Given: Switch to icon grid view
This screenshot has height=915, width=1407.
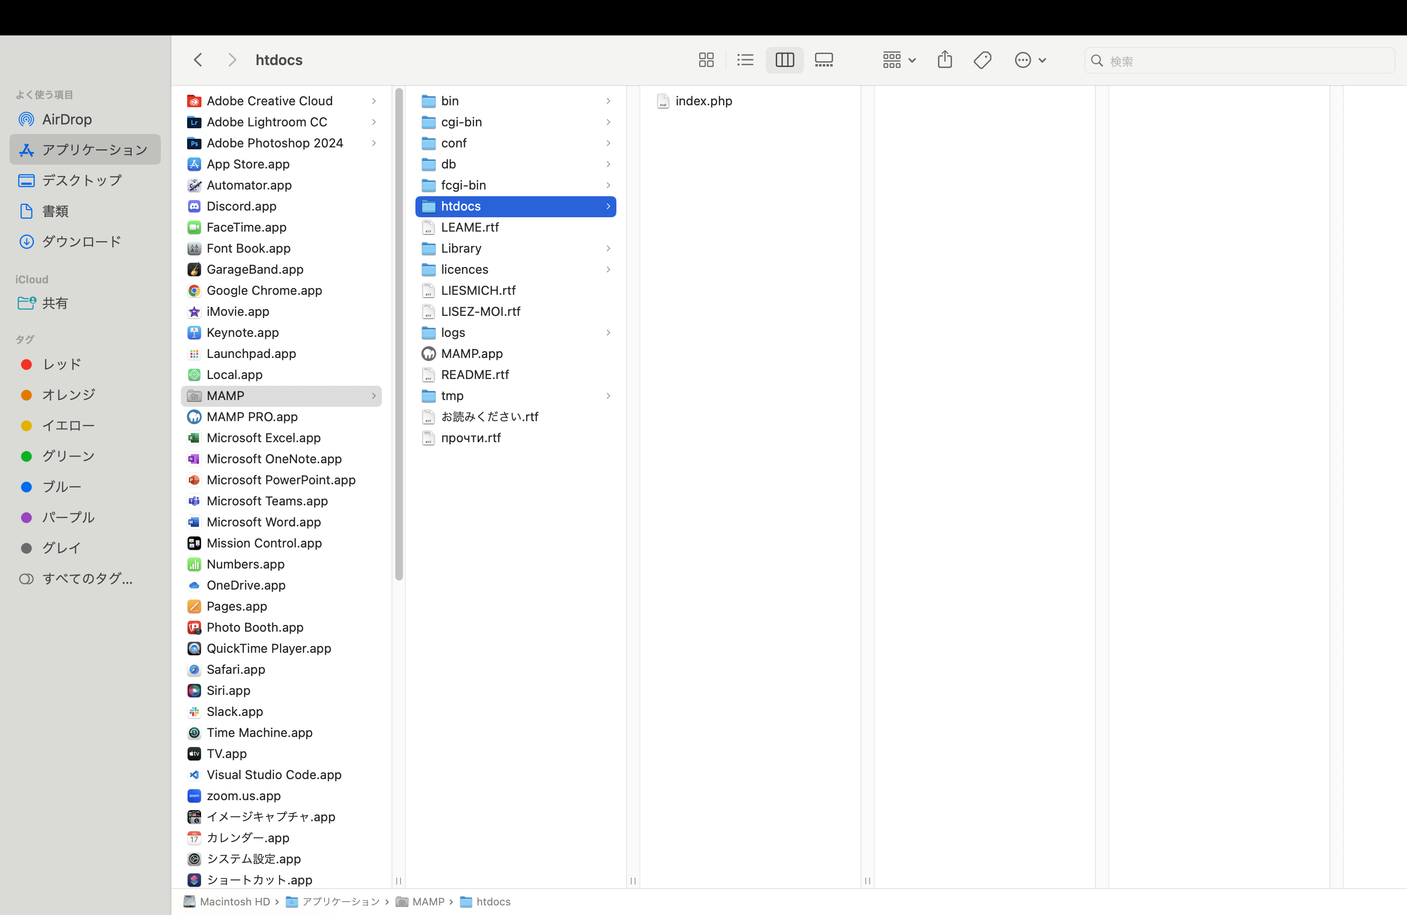Looking at the screenshot, I should pyautogui.click(x=706, y=60).
